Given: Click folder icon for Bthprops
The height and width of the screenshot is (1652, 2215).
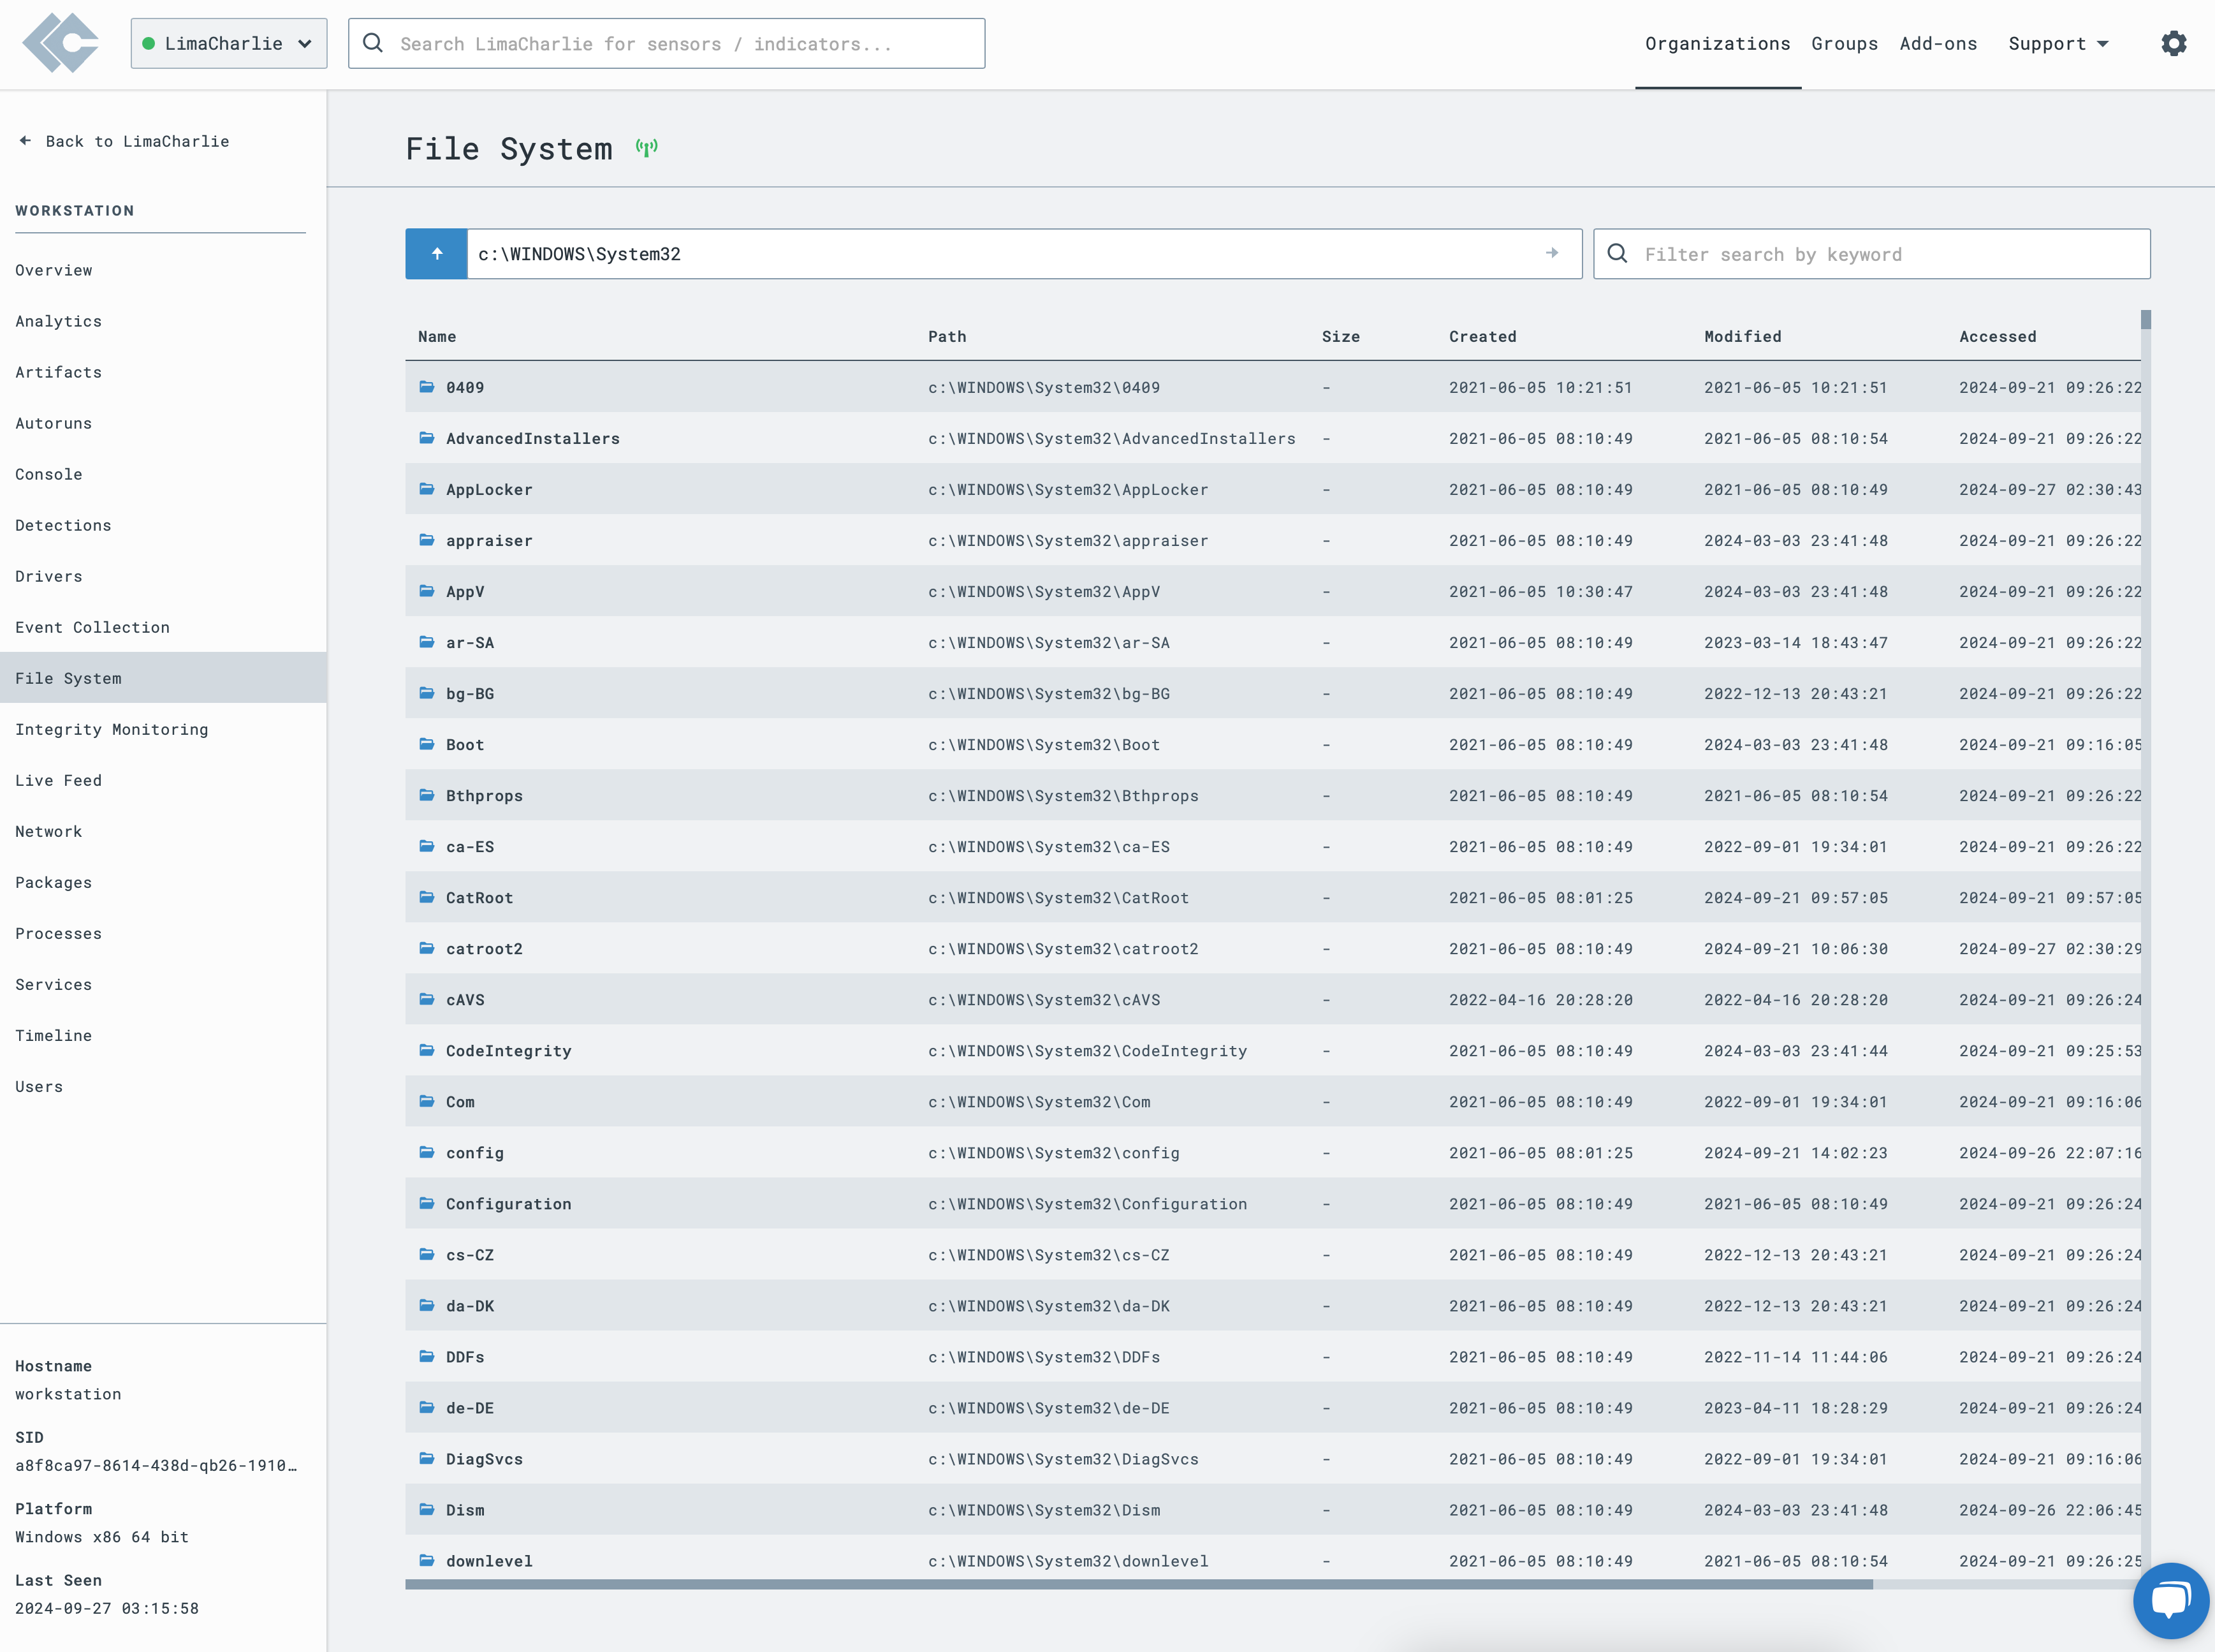Looking at the screenshot, I should [427, 795].
